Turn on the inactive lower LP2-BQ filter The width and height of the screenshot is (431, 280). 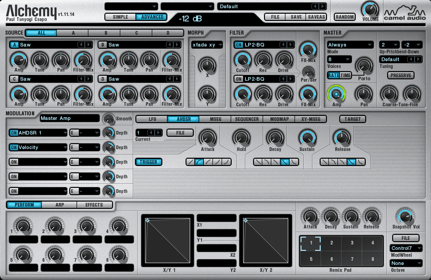tap(239, 79)
